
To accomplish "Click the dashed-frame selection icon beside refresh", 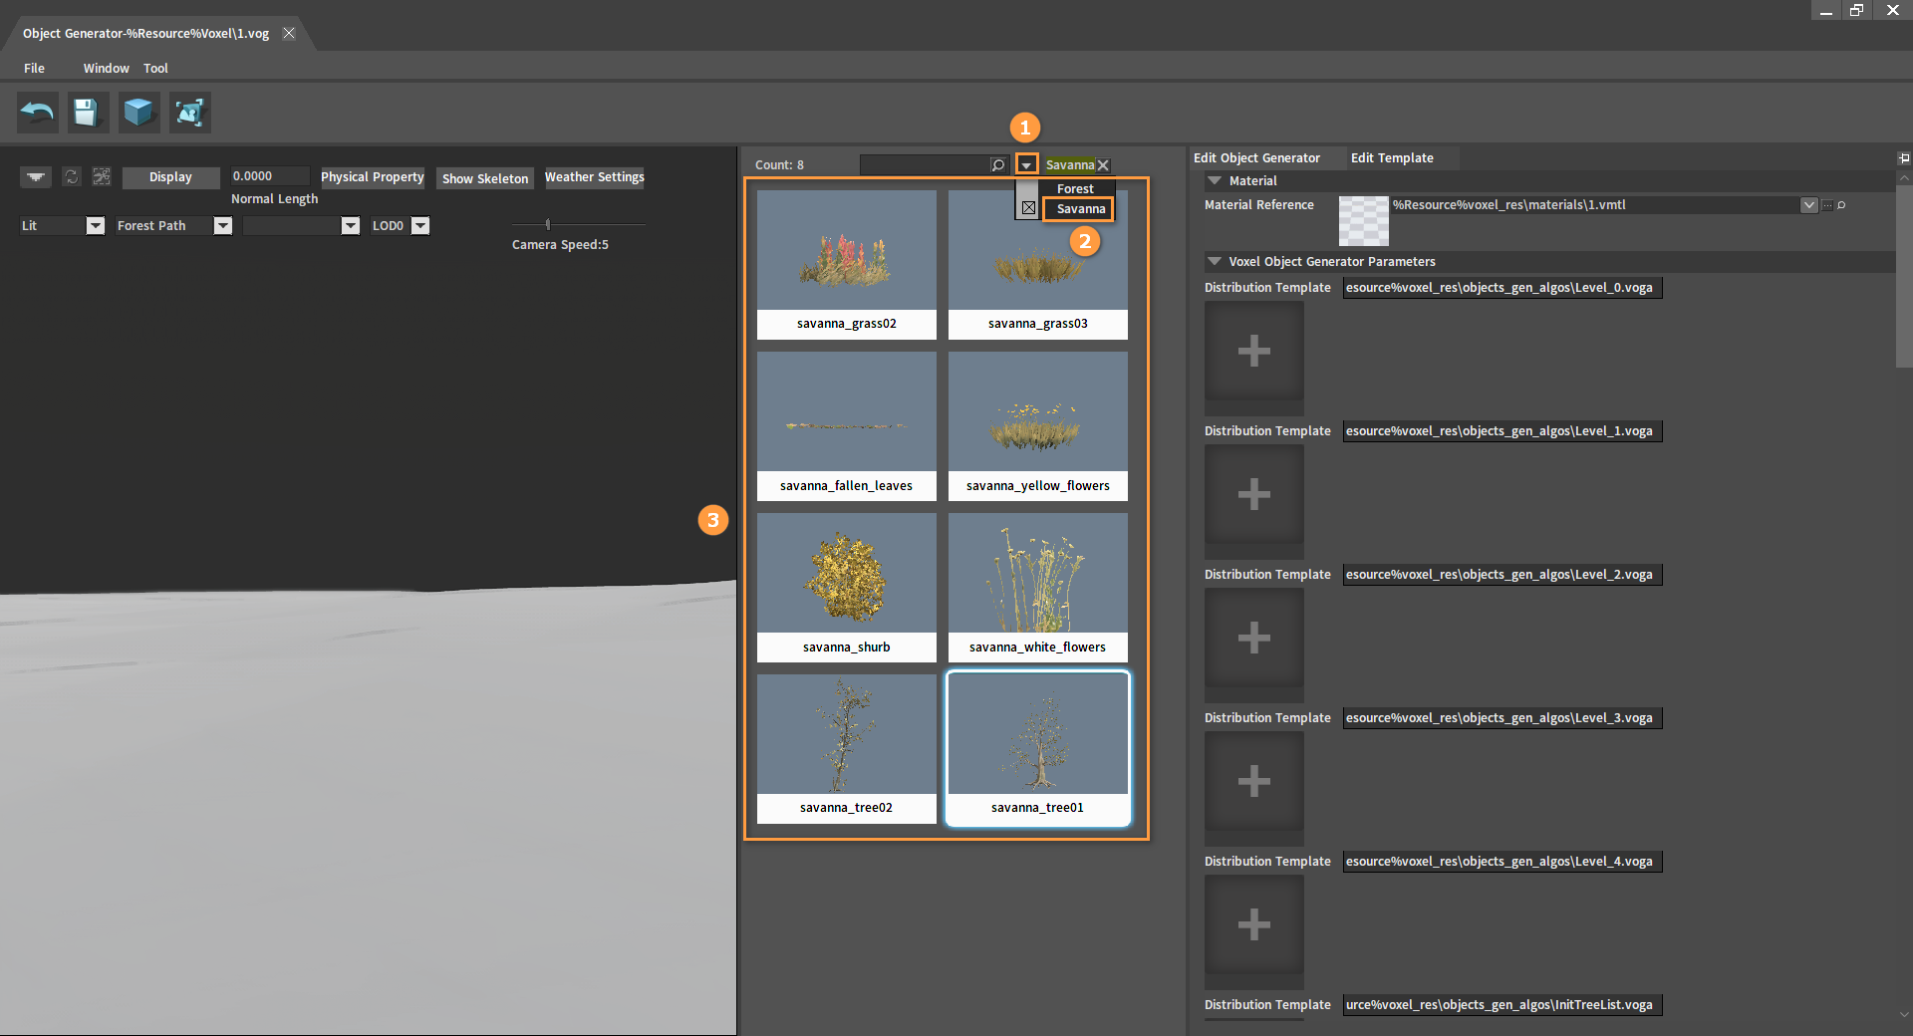I will tap(102, 176).
